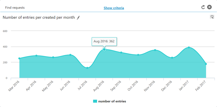Screen dimensions: 217x107
Task: Open the round menu icon top right
Action: (209, 7)
